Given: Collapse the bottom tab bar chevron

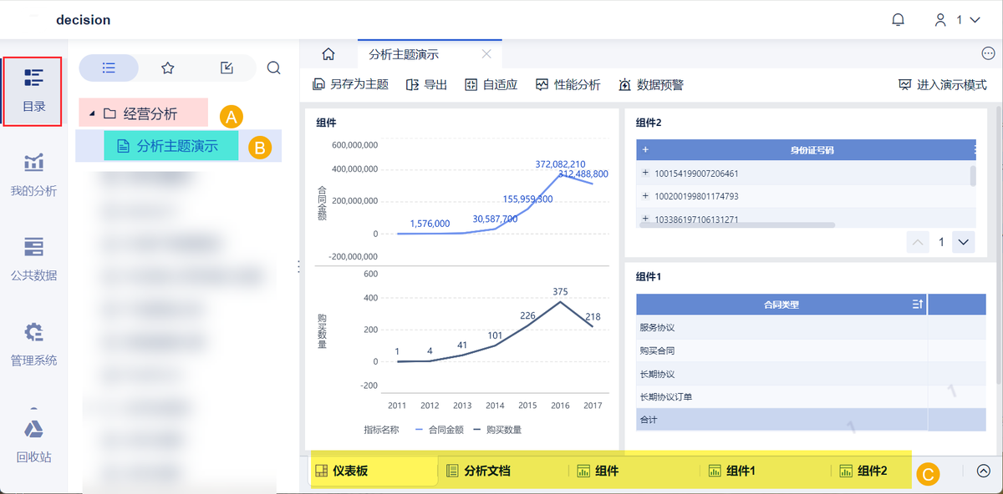Looking at the screenshot, I should (x=983, y=471).
